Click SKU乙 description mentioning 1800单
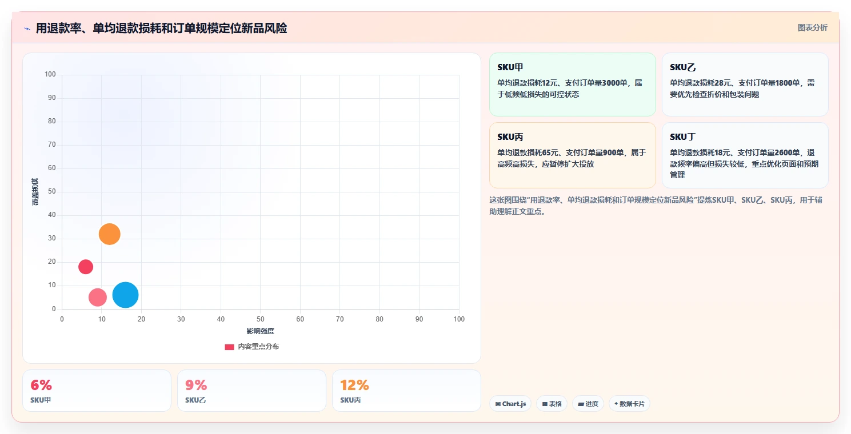The image size is (851, 434). [742, 89]
